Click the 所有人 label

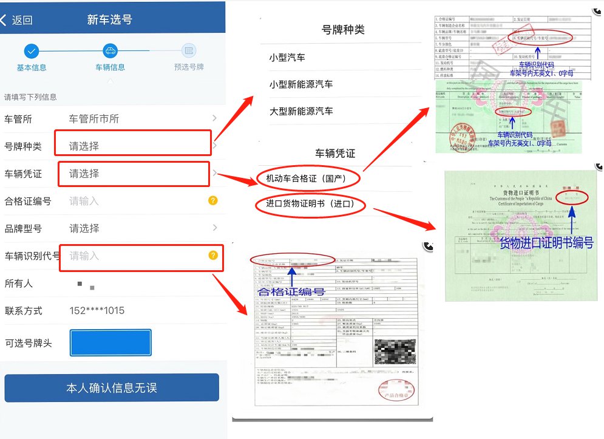(x=18, y=284)
